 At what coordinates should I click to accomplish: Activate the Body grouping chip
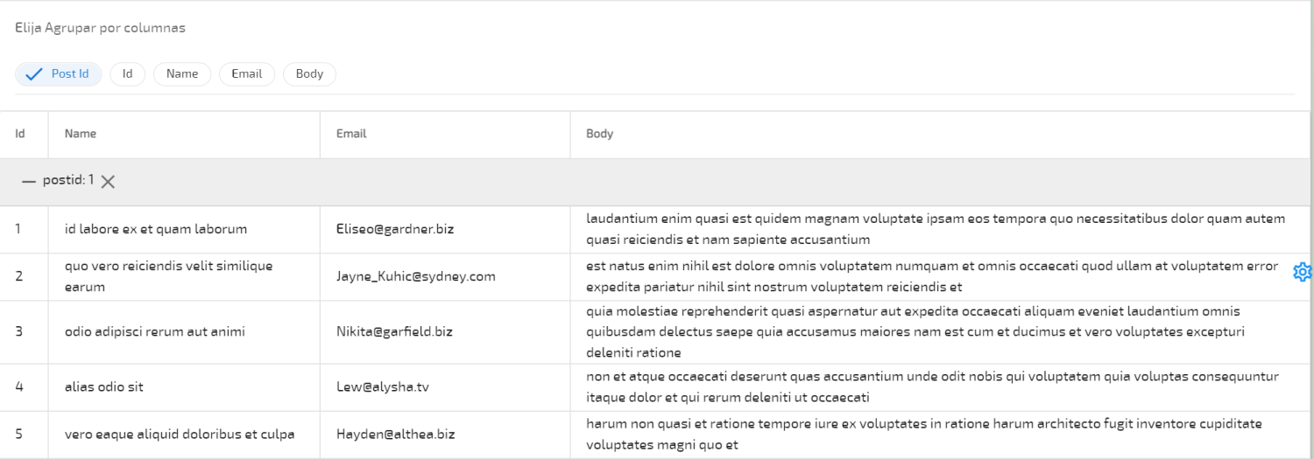(309, 74)
